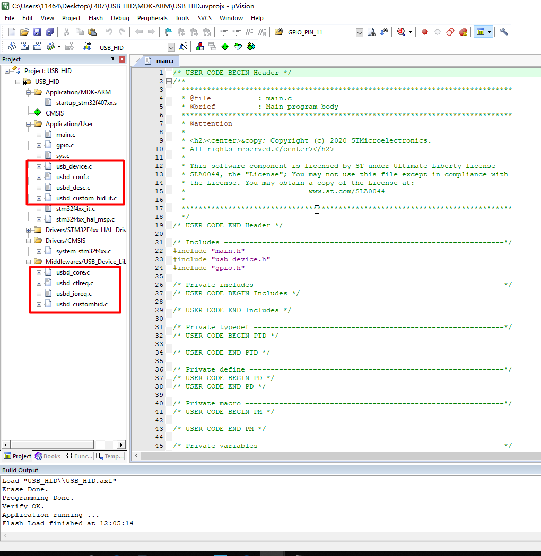Save all modified files
Screen dimensions: 541x556
pyautogui.click(x=49, y=32)
